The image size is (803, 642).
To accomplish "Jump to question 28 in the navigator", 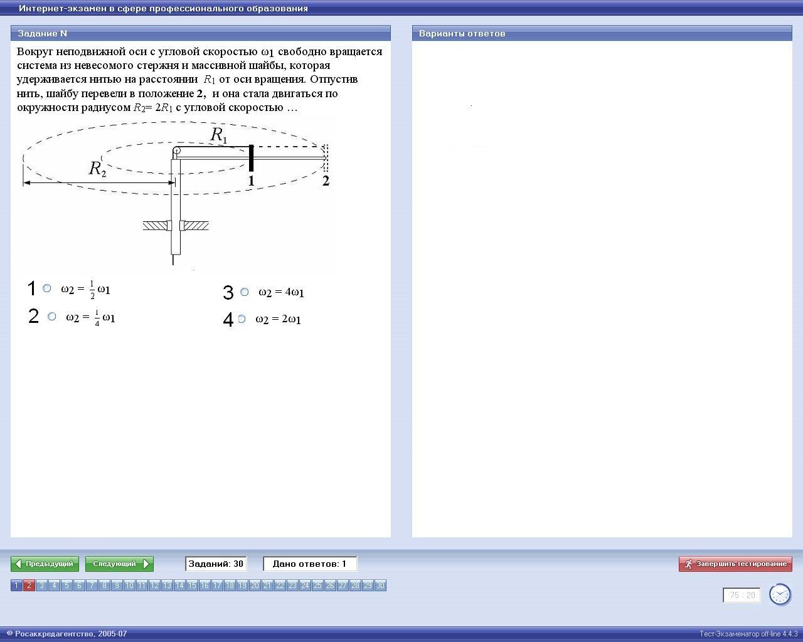I will [355, 586].
